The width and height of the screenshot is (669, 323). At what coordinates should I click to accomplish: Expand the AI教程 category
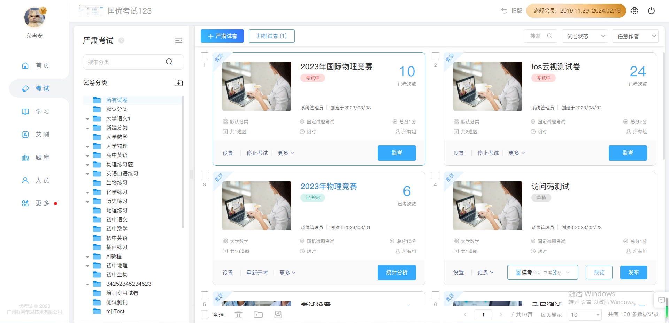(87, 257)
